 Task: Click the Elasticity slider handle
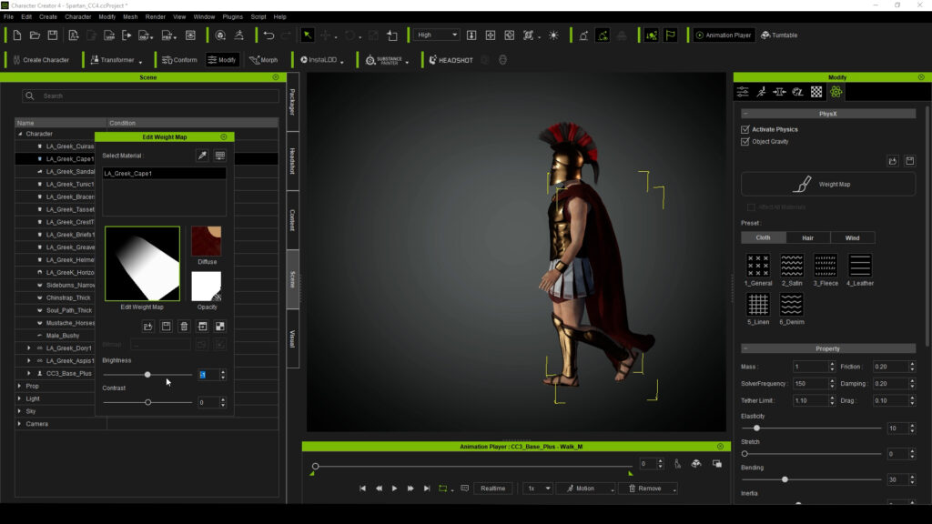(x=756, y=428)
